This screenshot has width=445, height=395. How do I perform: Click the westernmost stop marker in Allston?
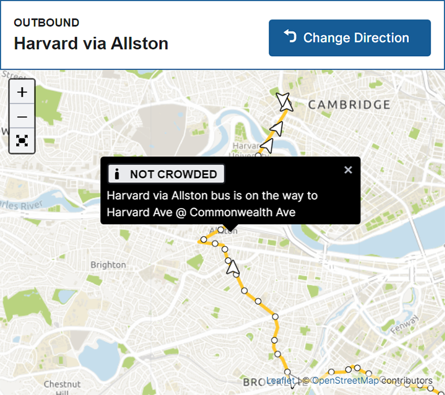coord(204,240)
